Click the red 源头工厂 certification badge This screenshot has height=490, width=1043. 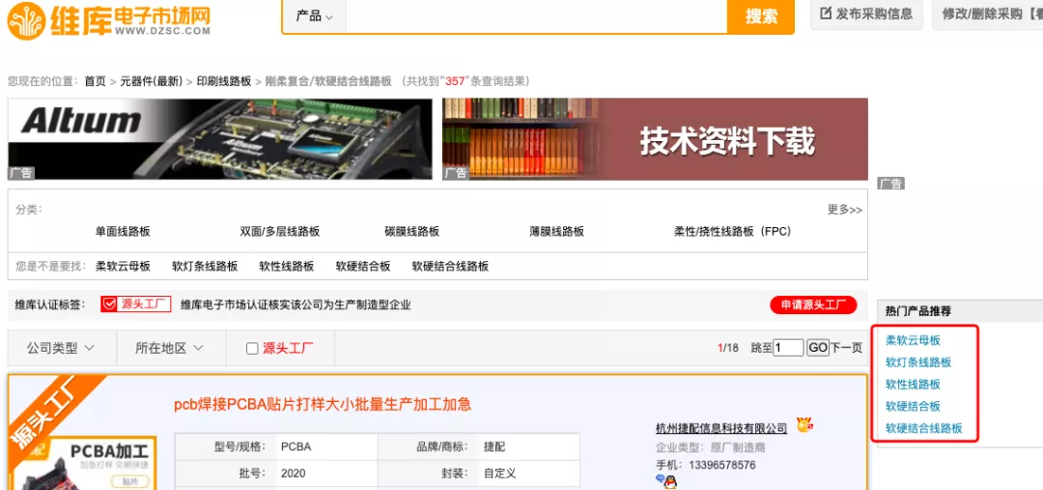136,304
